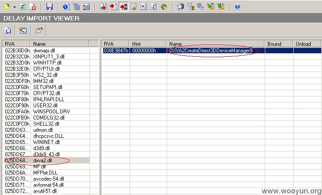Screen dimensions: 322x195
Task: Click hint cell 00000000h
Action: 144,51
